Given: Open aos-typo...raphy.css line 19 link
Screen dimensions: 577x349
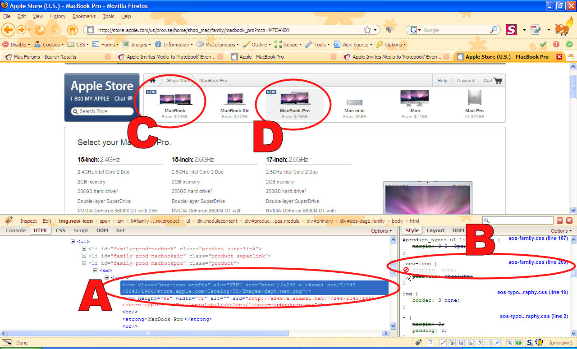Looking at the screenshot, I should click(532, 293).
